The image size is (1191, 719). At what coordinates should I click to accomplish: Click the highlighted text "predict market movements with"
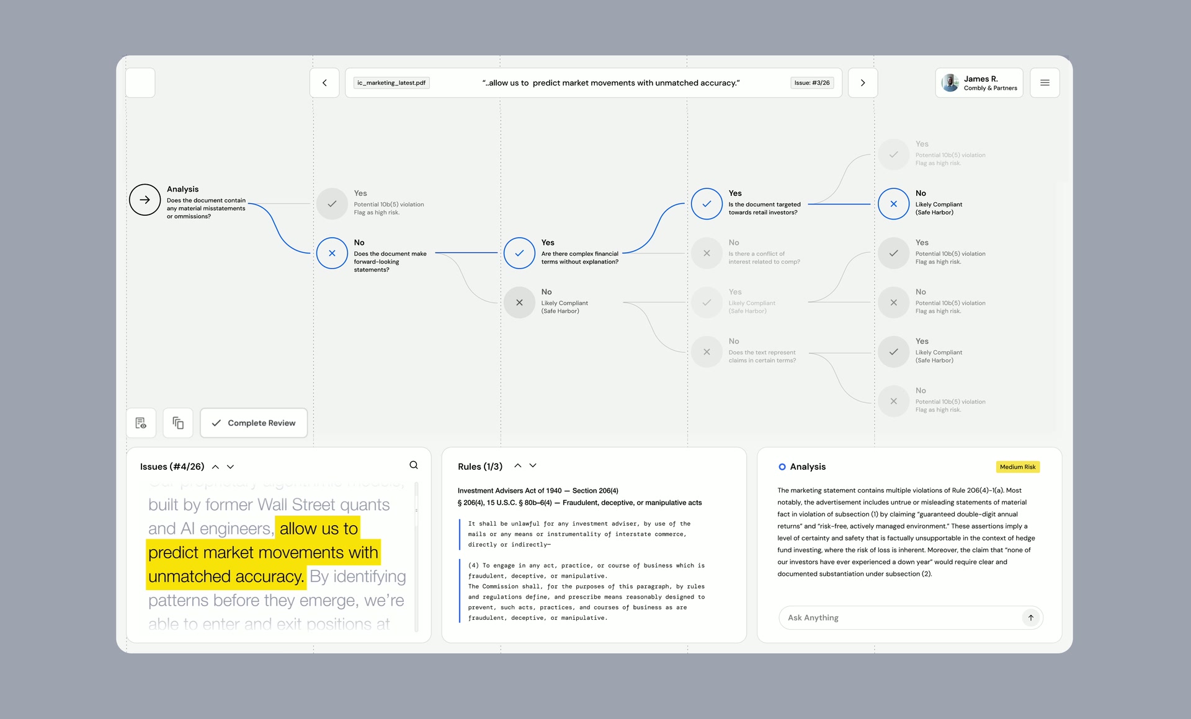click(263, 552)
